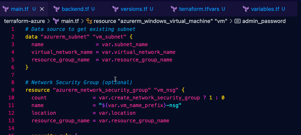Click the location attribute on line 12
Screen dimensions: 301x135
44,113
